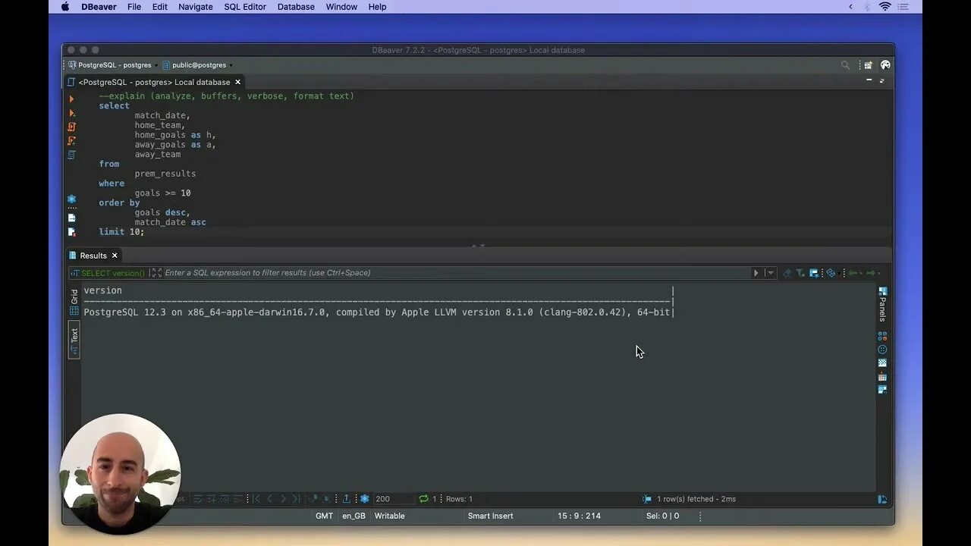Run the explain execution plan icon
971x546 pixels.
[x=72, y=155]
